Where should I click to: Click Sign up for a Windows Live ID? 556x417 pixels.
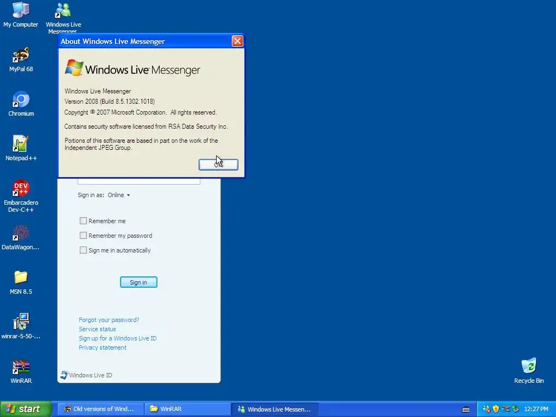click(x=117, y=338)
